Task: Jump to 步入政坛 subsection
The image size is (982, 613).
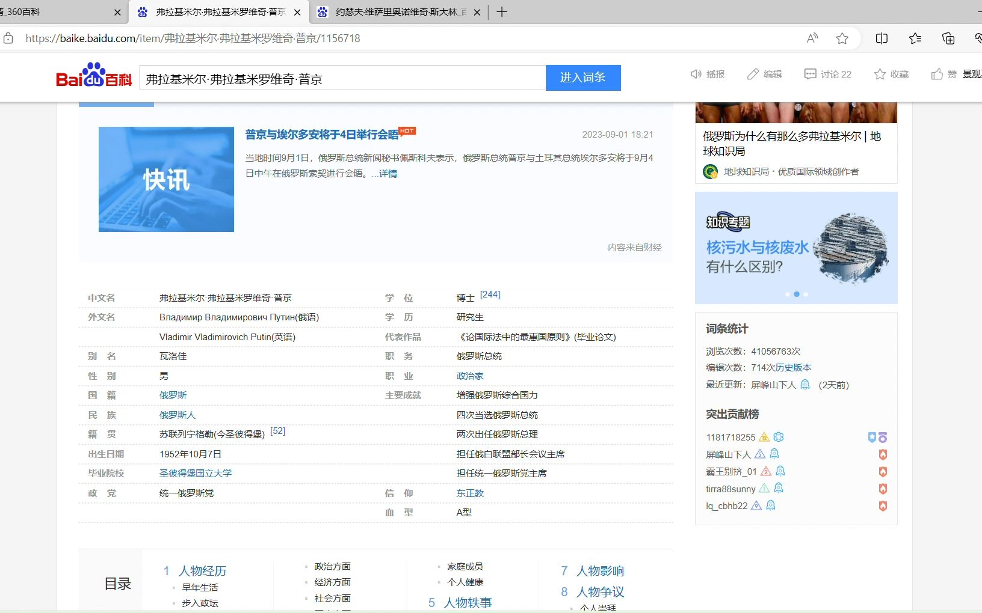Action: tap(200, 603)
